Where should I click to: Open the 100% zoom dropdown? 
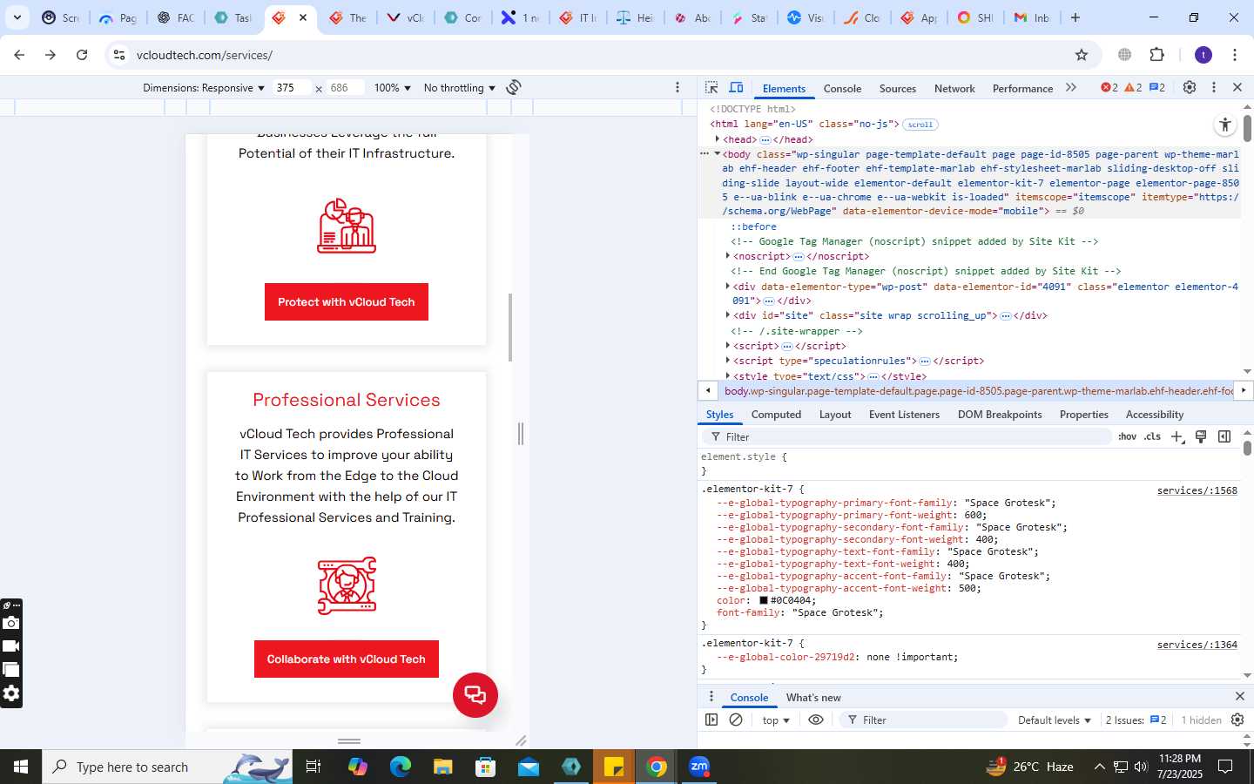click(x=392, y=88)
